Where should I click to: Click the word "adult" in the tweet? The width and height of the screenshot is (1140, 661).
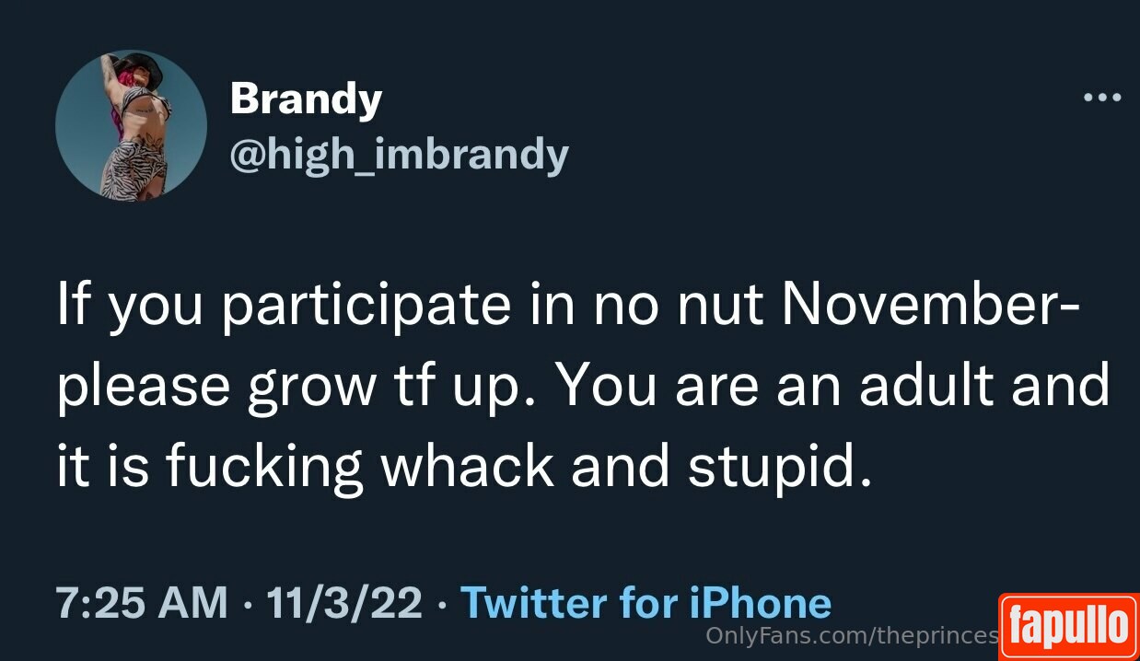pos(926,385)
